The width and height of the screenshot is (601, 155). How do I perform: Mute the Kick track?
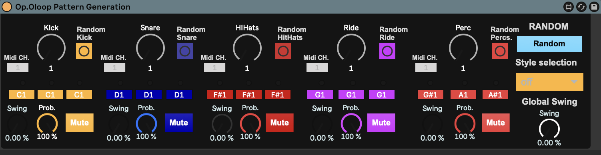point(79,123)
